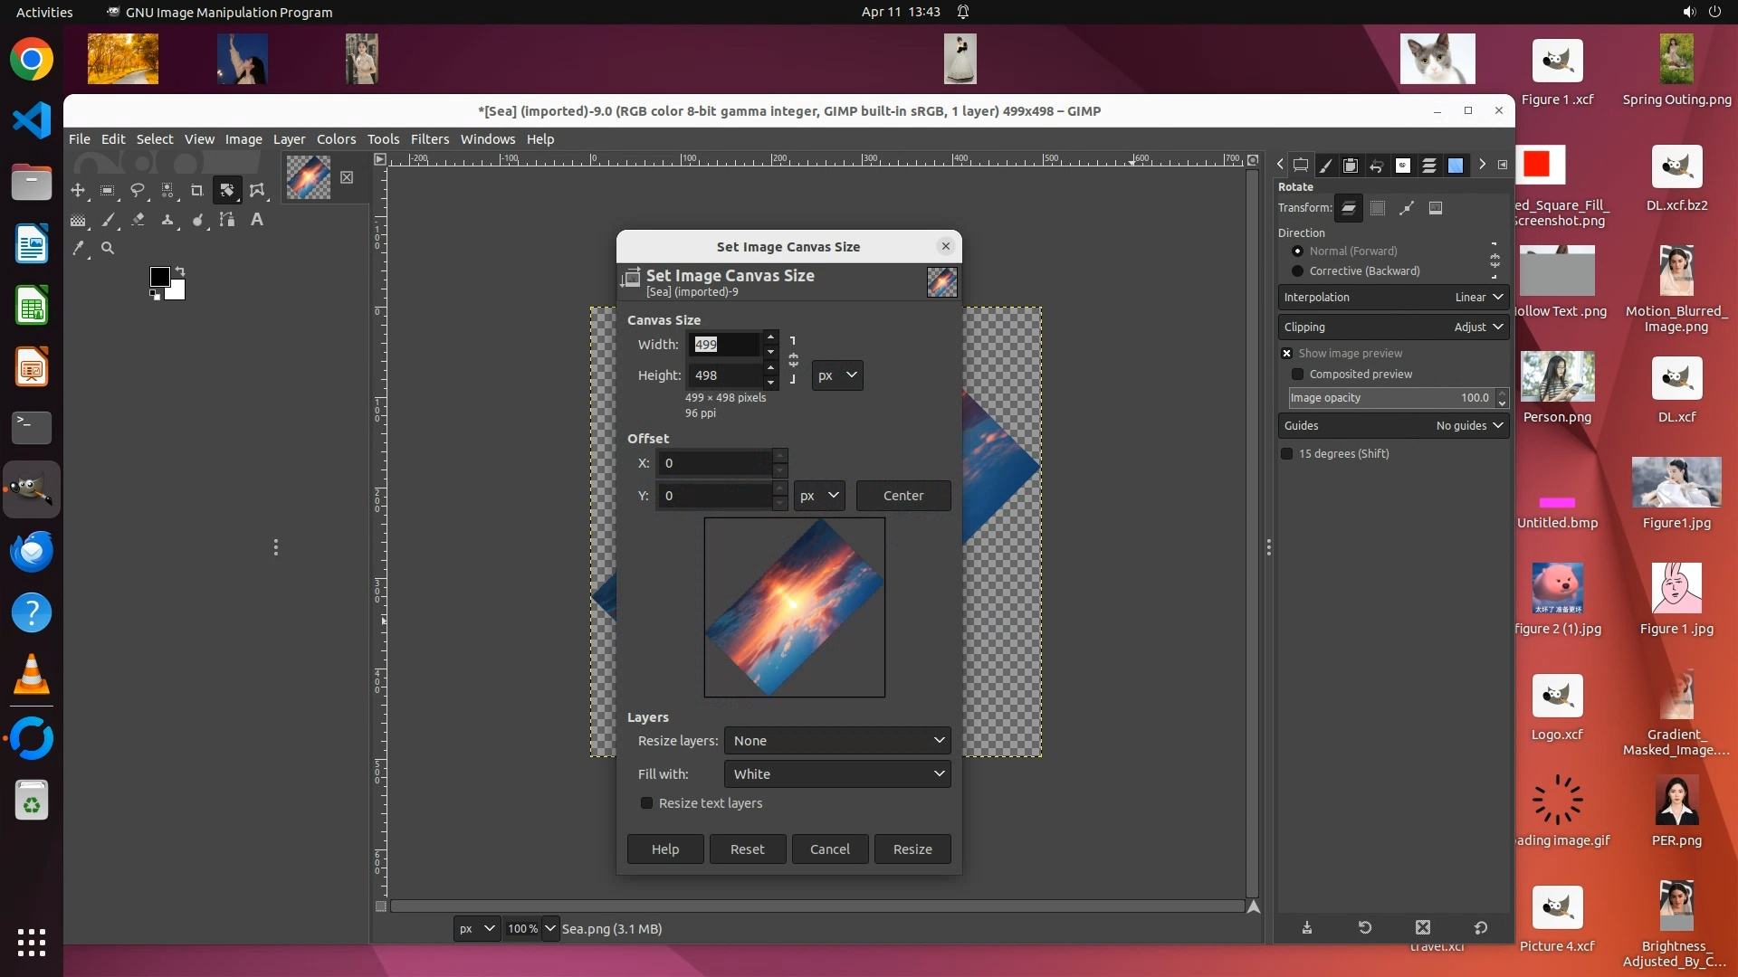The image size is (1738, 977).
Task: Select the Text tool
Action: [x=257, y=220]
